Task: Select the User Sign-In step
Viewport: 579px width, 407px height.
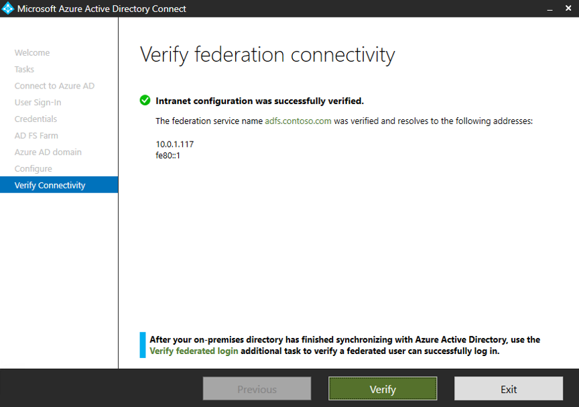Action: click(38, 103)
